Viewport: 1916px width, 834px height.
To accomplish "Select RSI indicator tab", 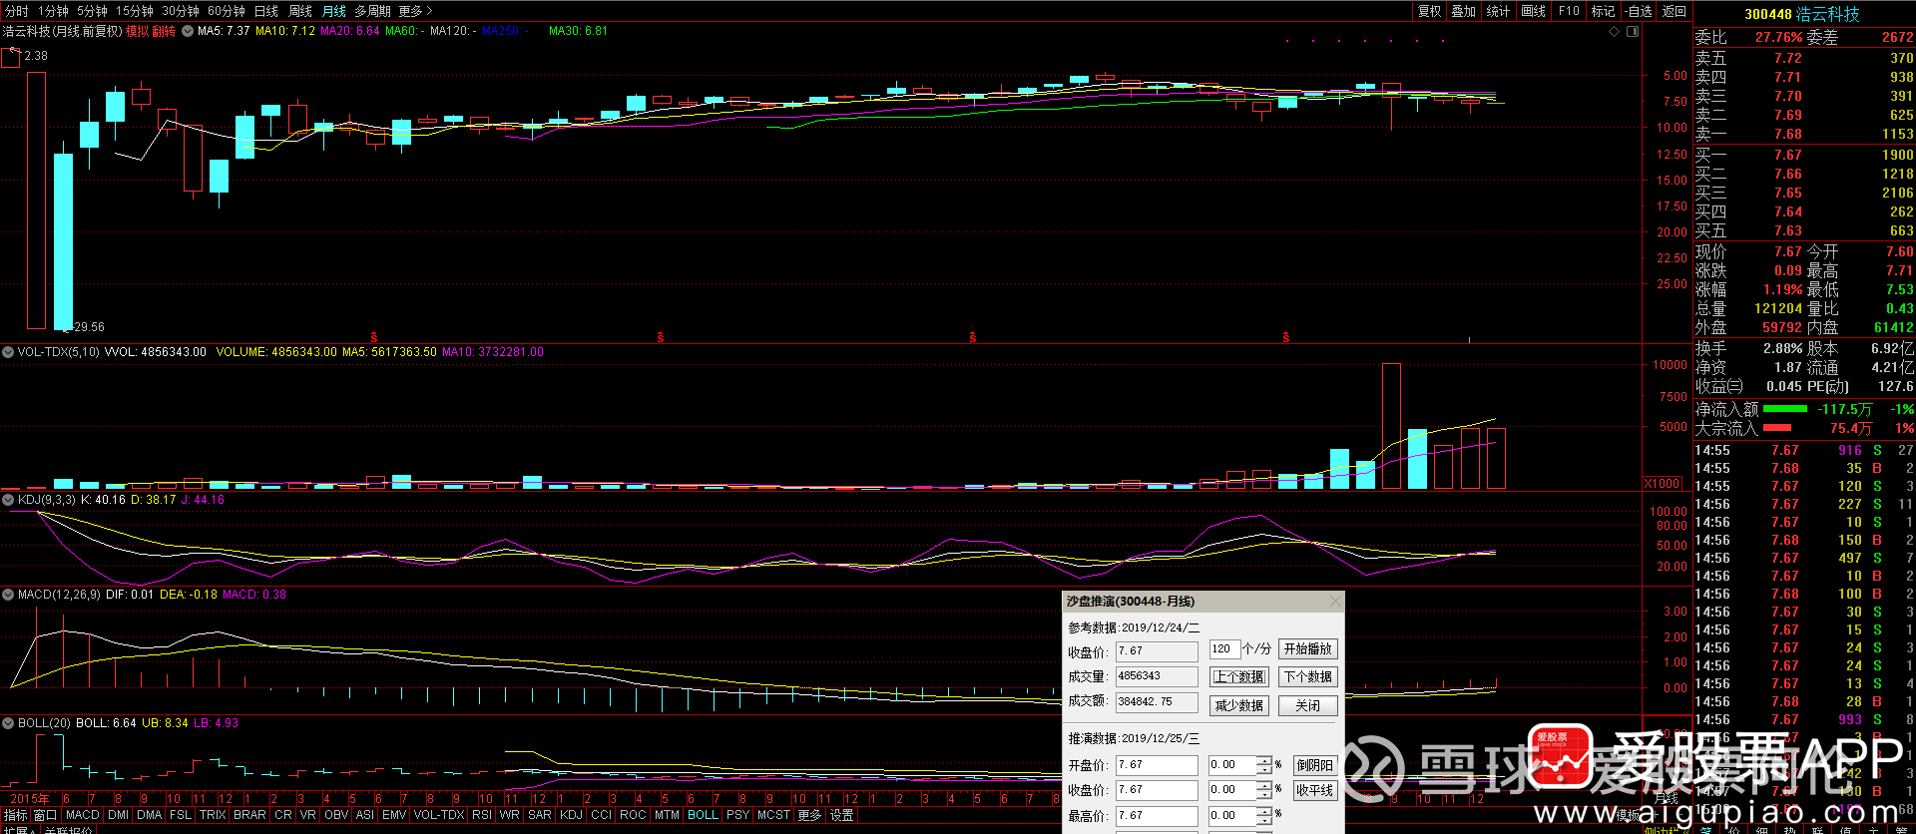I will coord(482,815).
